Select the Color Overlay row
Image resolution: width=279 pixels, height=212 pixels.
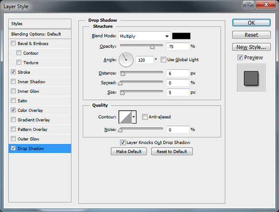pos(40,110)
